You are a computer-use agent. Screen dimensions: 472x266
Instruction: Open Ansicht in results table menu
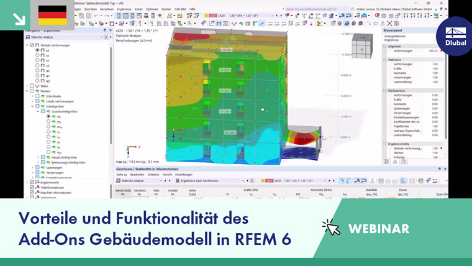click(x=167, y=175)
